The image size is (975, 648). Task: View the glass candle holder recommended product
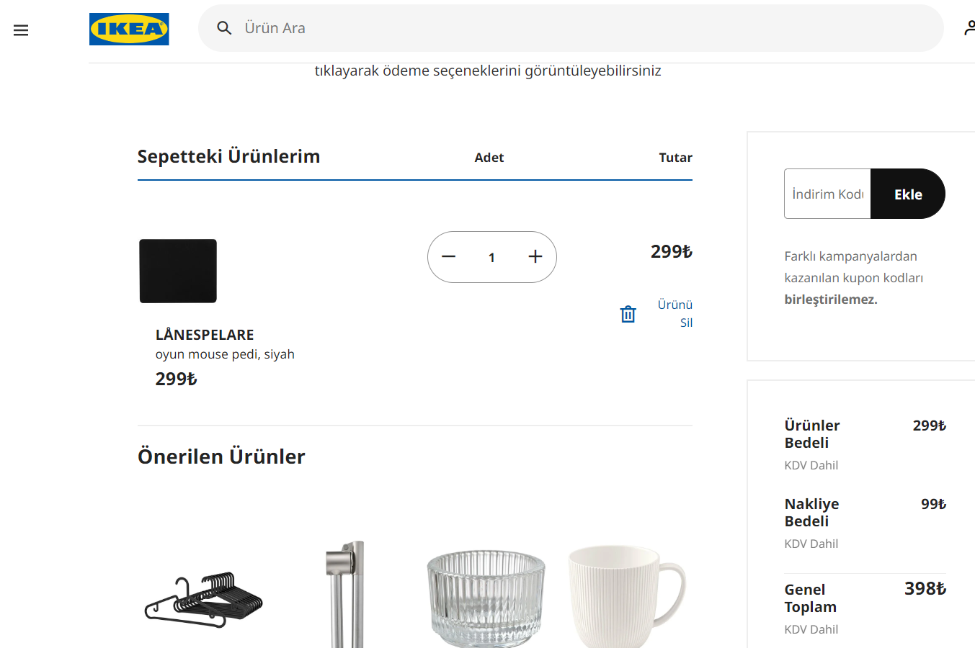[486, 598]
